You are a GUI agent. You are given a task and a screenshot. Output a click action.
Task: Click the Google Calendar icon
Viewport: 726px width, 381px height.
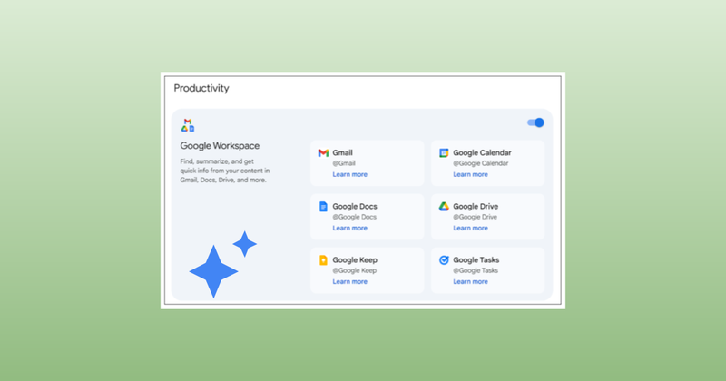(444, 152)
